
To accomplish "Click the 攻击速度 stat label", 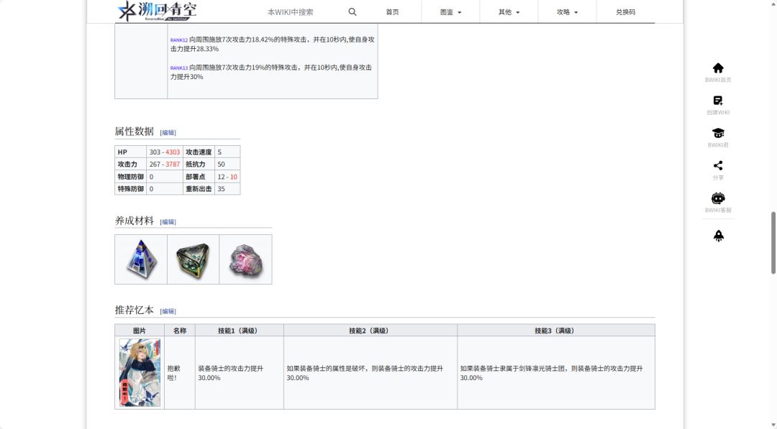I will [x=199, y=152].
